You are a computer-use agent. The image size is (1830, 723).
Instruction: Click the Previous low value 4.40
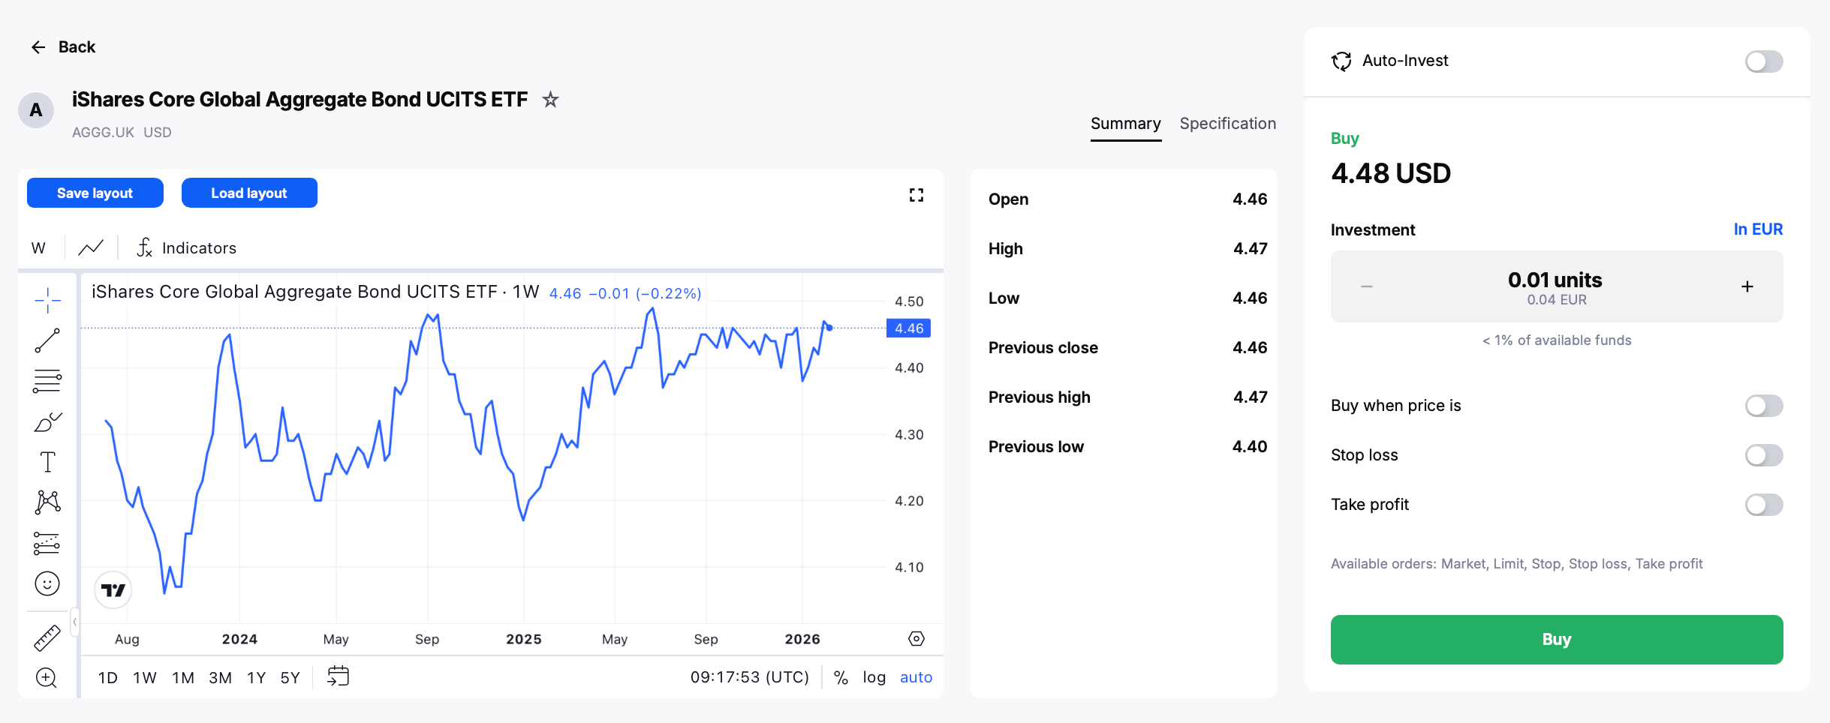pyautogui.click(x=1250, y=447)
